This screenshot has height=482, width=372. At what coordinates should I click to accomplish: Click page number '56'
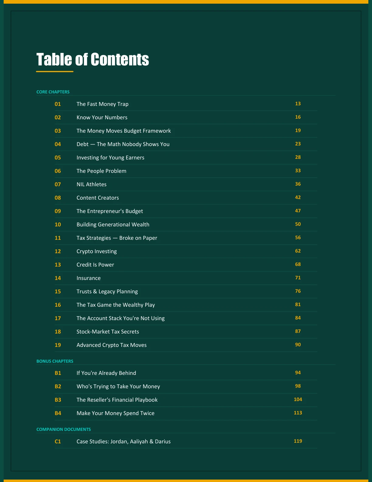pyautogui.click(x=298, y=238)
